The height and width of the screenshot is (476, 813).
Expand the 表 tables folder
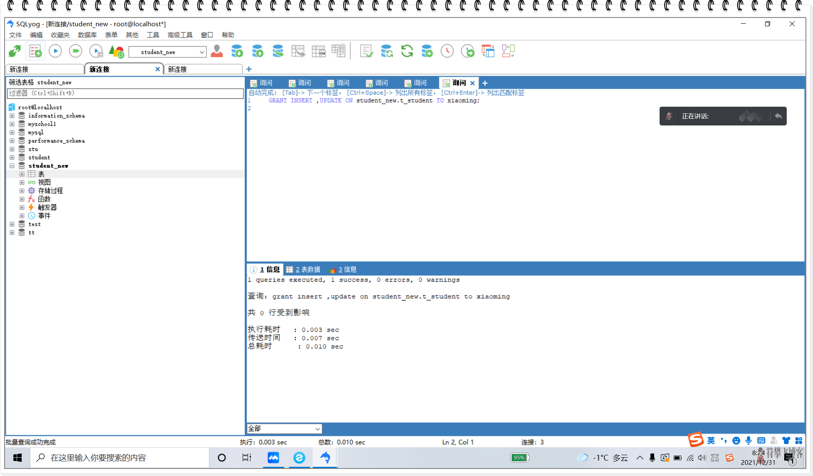tap(22, 174)
